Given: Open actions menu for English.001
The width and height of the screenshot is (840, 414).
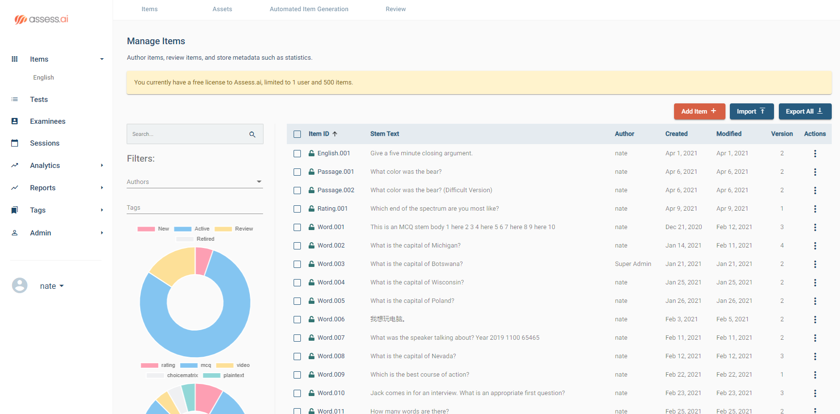Looking at the screenshot, I should 815,153.
